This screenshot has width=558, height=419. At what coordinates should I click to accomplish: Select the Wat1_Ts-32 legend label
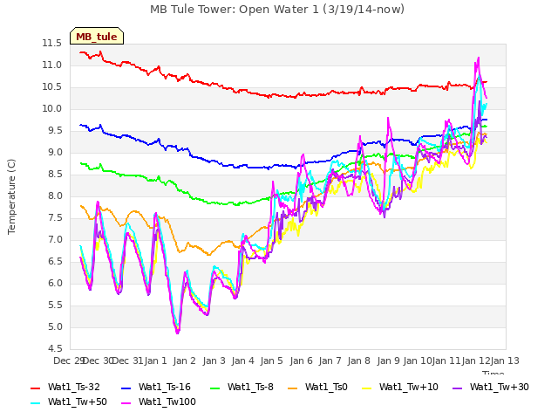74,388
